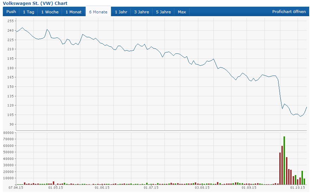Switch to the 3 Jahre time range

[142, 12]
